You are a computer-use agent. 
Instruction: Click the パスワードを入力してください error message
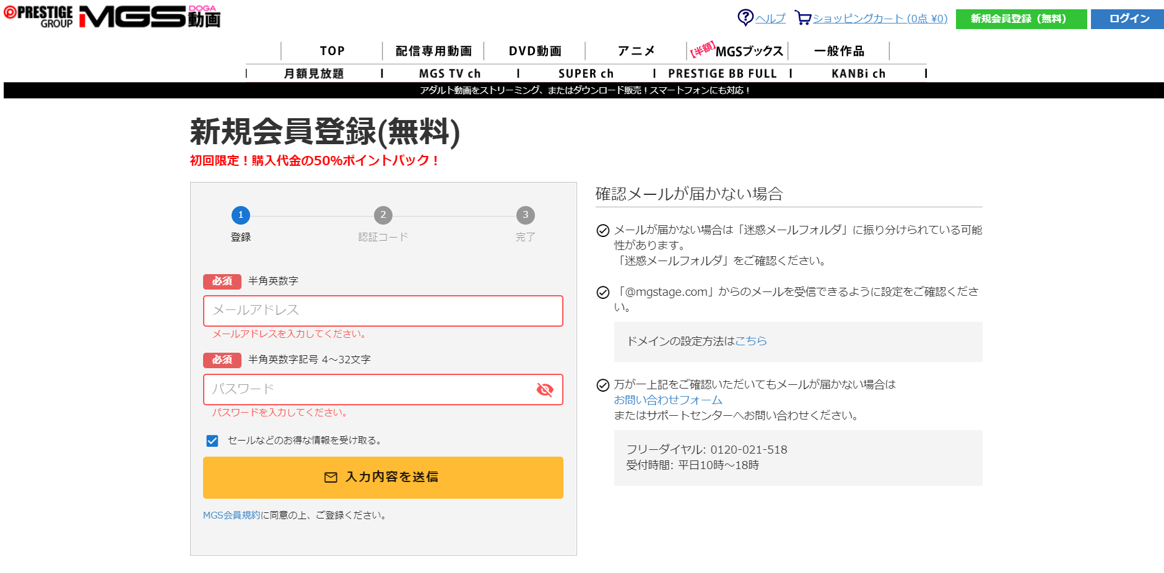tap(281, 413)
